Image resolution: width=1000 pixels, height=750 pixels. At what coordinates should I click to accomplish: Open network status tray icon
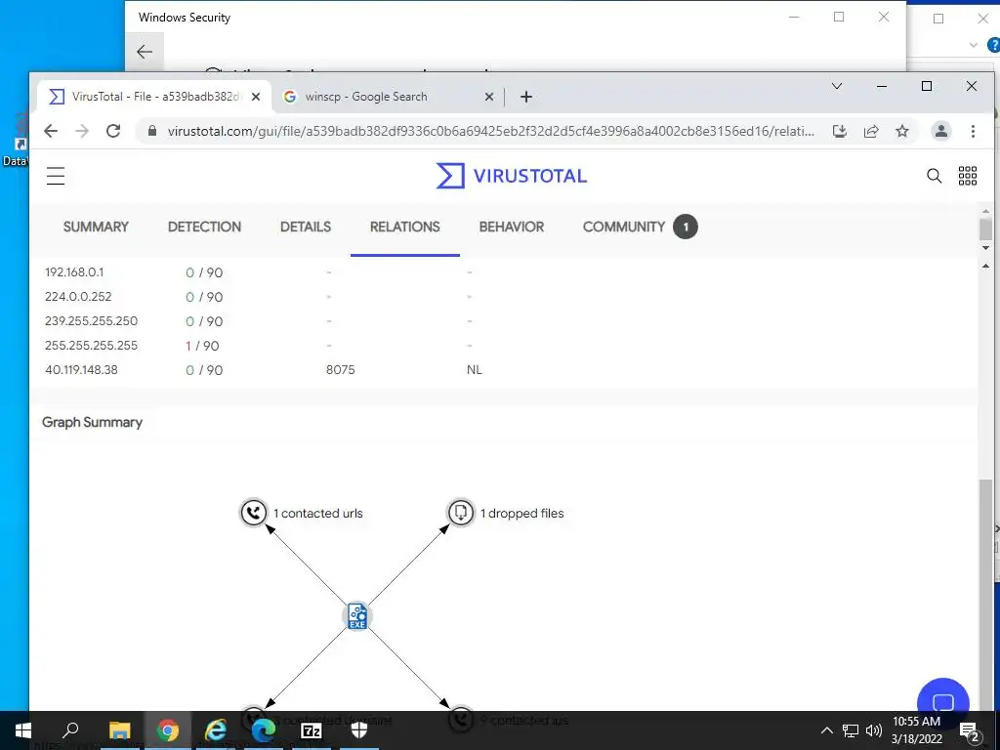point(851,730)
